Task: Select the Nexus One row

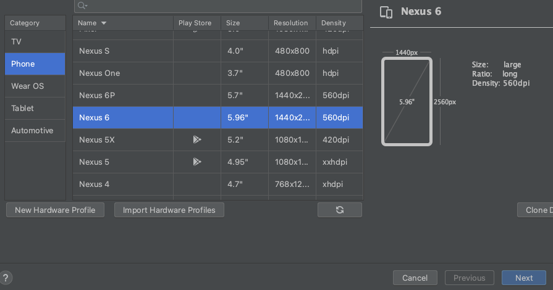Action: point(218,73)
